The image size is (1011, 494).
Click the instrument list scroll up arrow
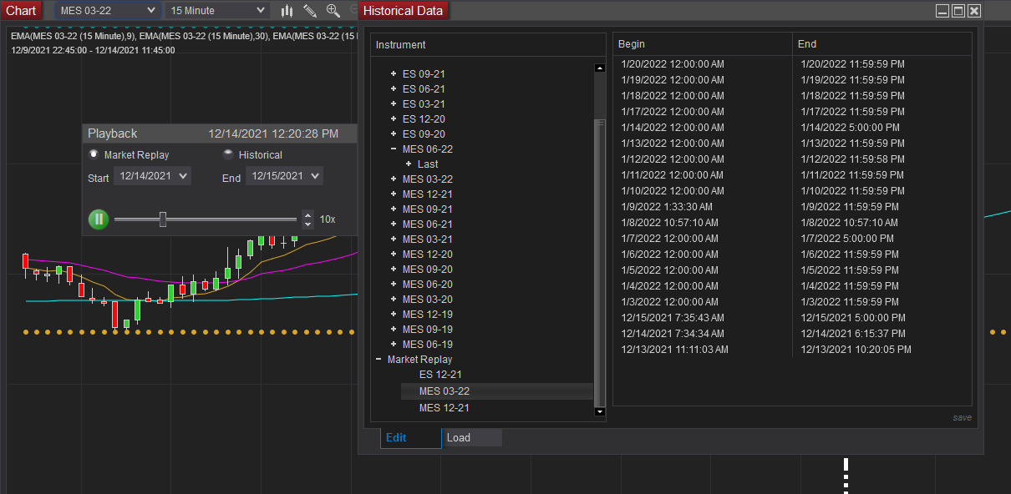coord(599,68)
